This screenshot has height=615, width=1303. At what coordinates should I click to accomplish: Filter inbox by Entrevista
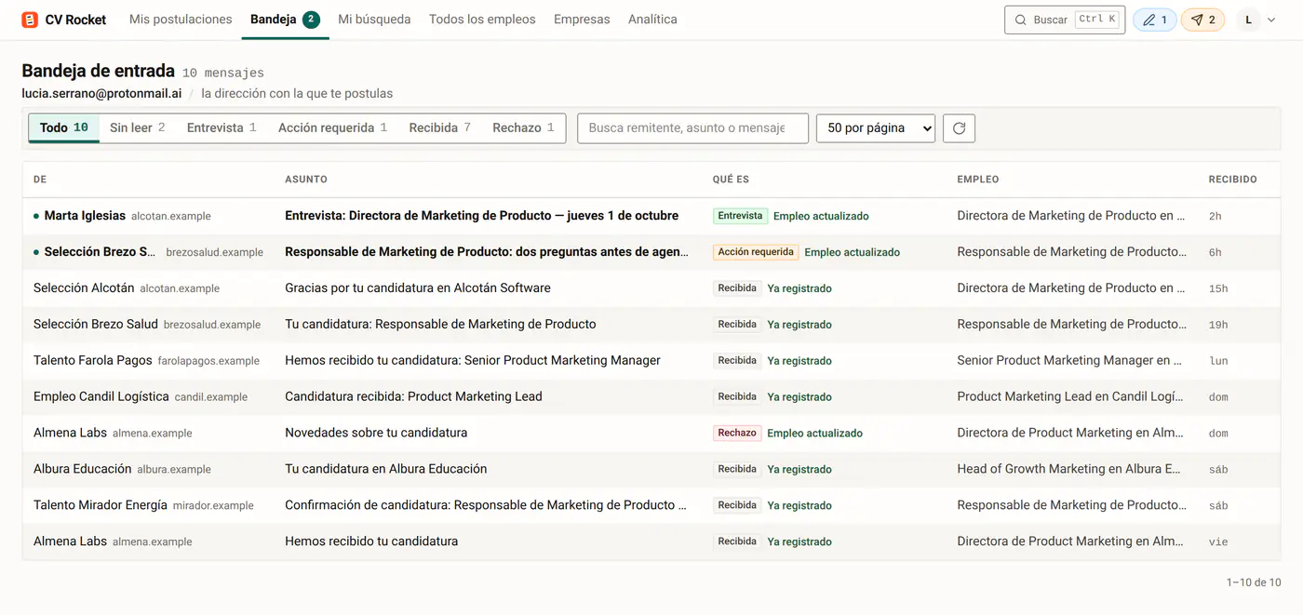(x=222, y=127)
